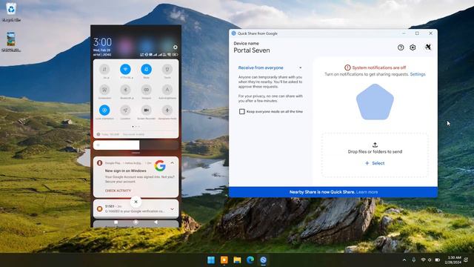
Task: Toggle Bluetooth tile on phone panel
Action: tap(125, 90)
